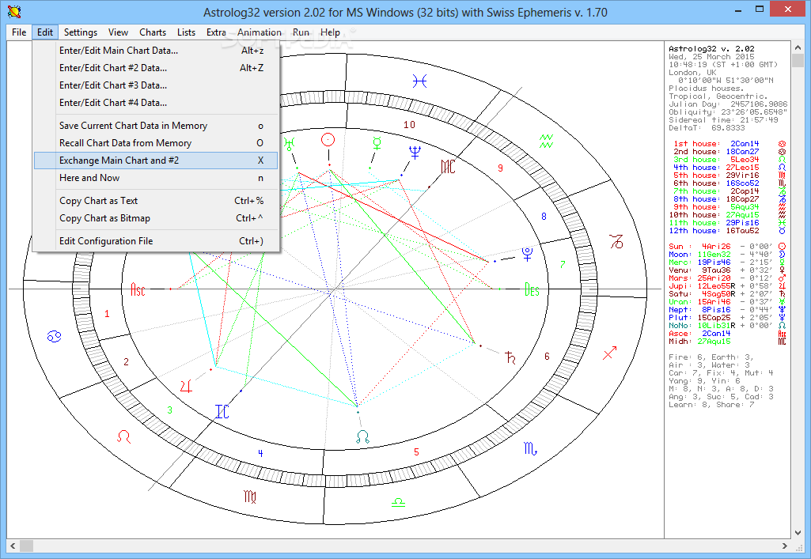Choose Enter/Edit Chart #2 Data
811x559 pixels.
tap(156, 68)
